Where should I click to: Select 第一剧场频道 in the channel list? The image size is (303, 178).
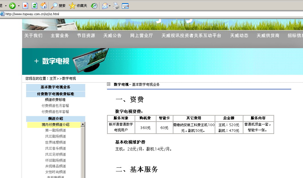pos(55,130)
